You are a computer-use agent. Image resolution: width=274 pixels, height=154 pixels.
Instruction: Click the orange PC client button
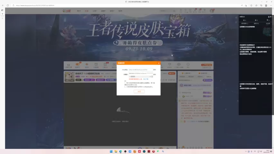tap(207, 65)
